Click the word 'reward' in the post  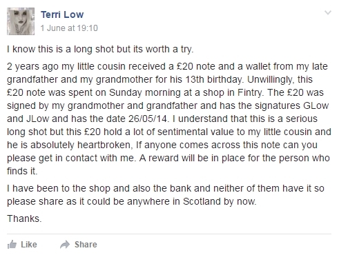[164, 158]
